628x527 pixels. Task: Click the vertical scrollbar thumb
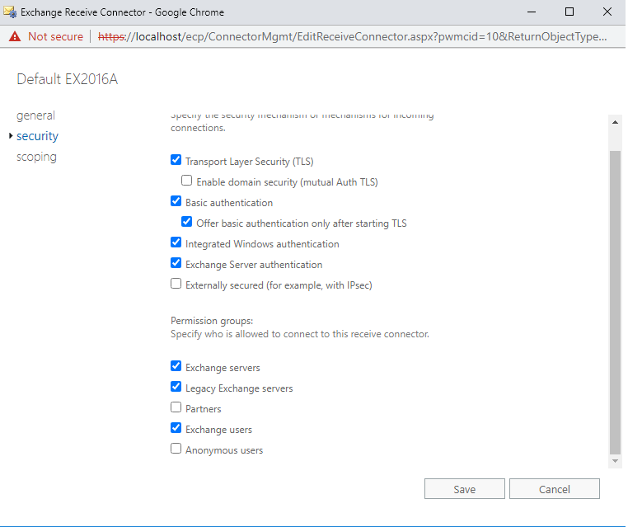[615, 303]
